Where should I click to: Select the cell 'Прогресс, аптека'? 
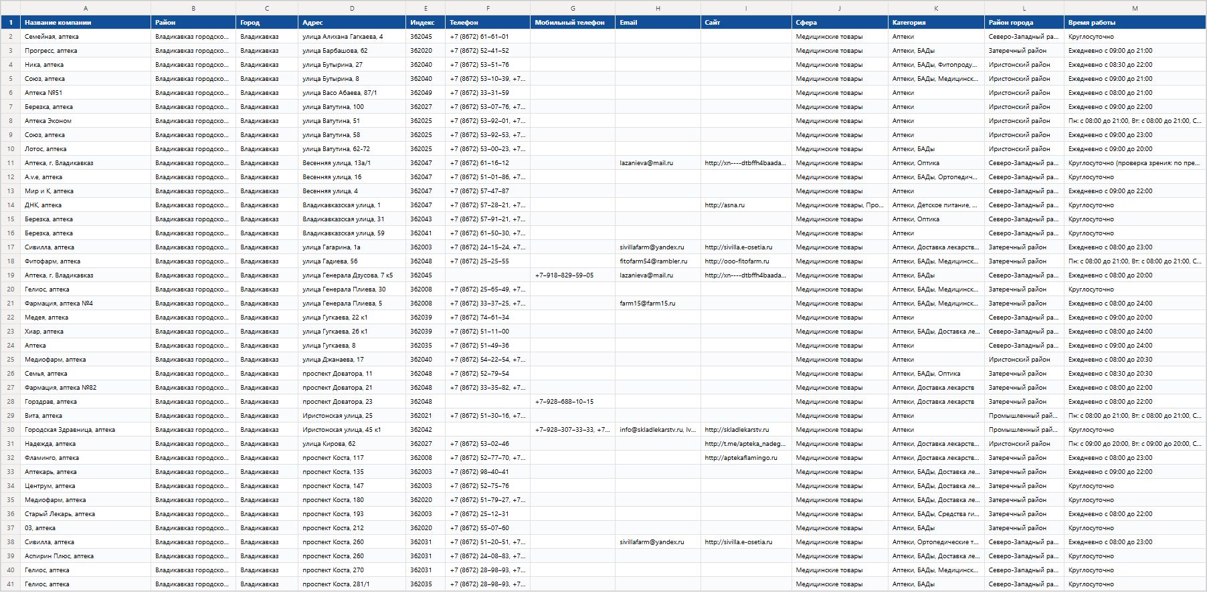point(86,51)
